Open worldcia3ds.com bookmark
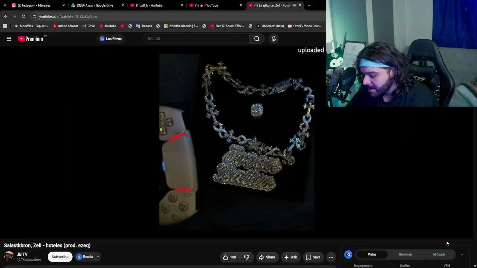The width and height of the screenshot is (477, 268). point(181,26)
